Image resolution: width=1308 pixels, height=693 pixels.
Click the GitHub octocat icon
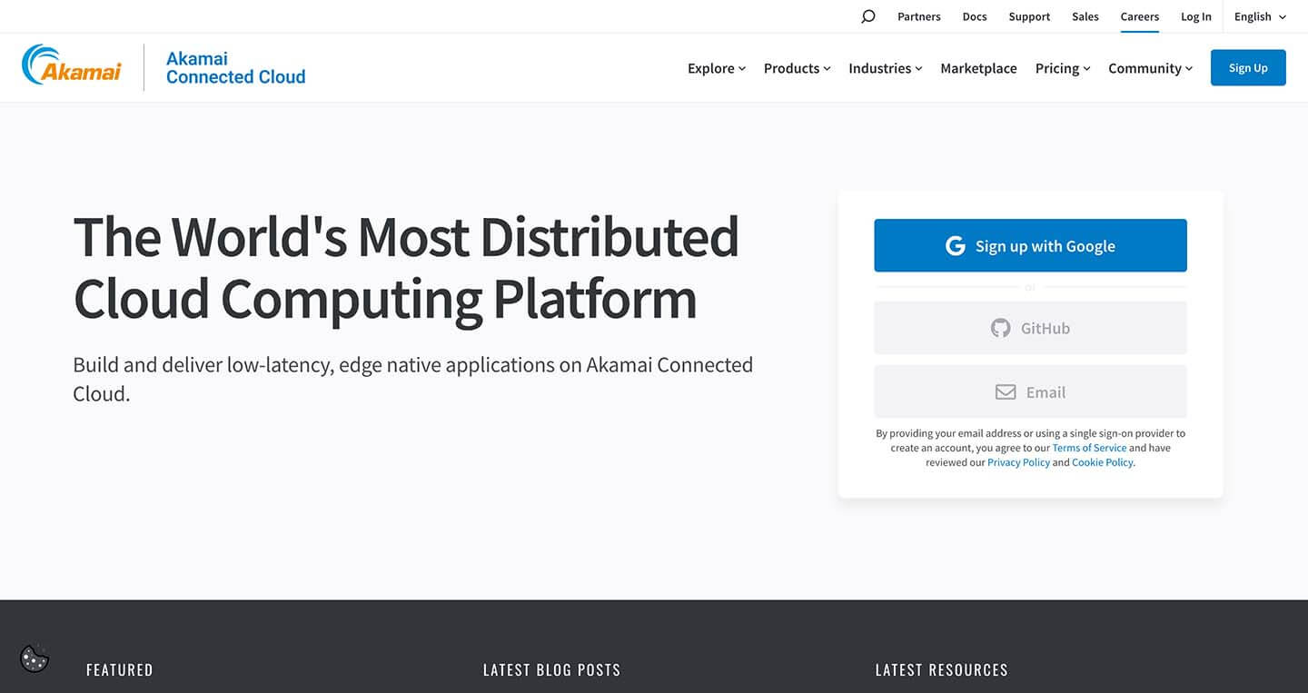pyautogui.click(x=1000, y=328)
